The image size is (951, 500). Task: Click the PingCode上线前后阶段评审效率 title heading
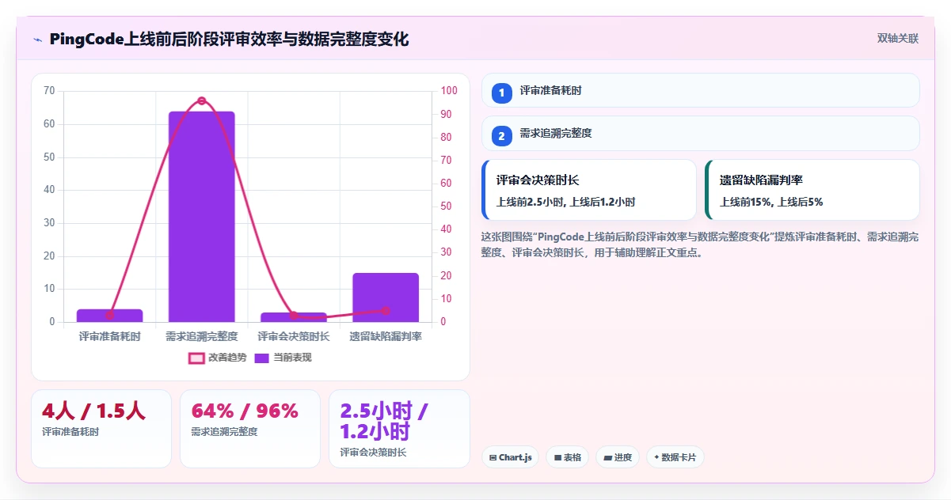[229, 40]
